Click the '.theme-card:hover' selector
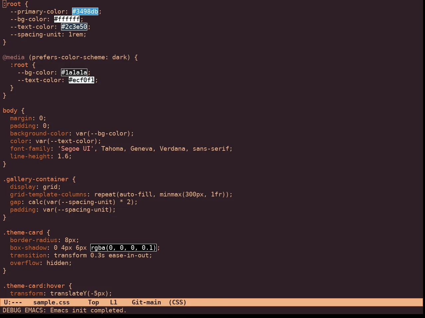Screen dimensions: 425x318 click(x=34, y=286)
